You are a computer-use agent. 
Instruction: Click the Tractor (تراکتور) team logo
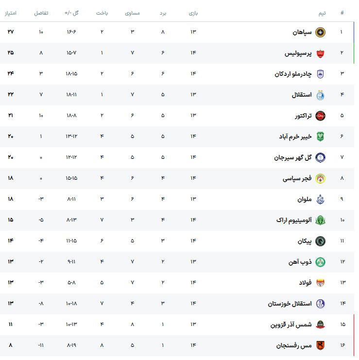click(320, 116)
